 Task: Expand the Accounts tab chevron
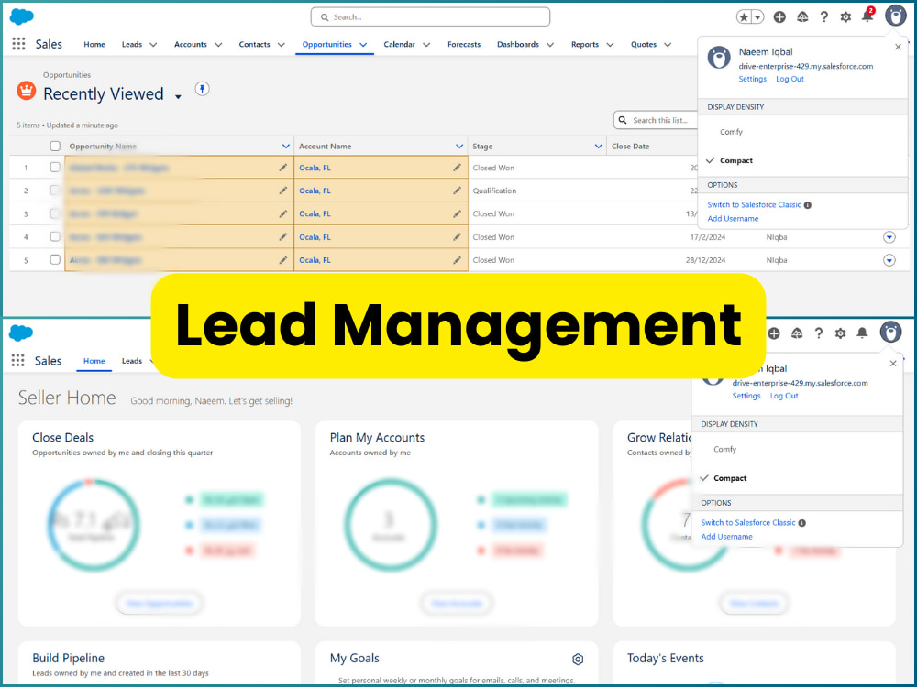pos(218,44)
